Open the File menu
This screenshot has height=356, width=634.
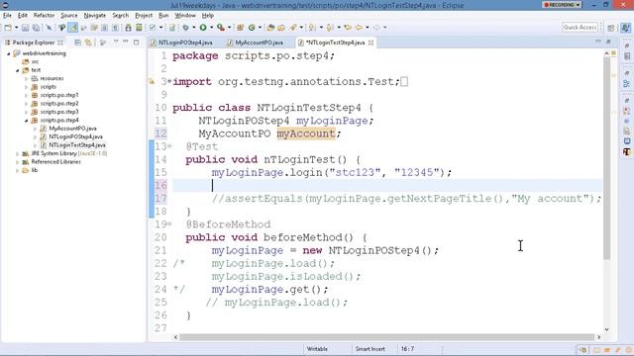pos(7,16)
